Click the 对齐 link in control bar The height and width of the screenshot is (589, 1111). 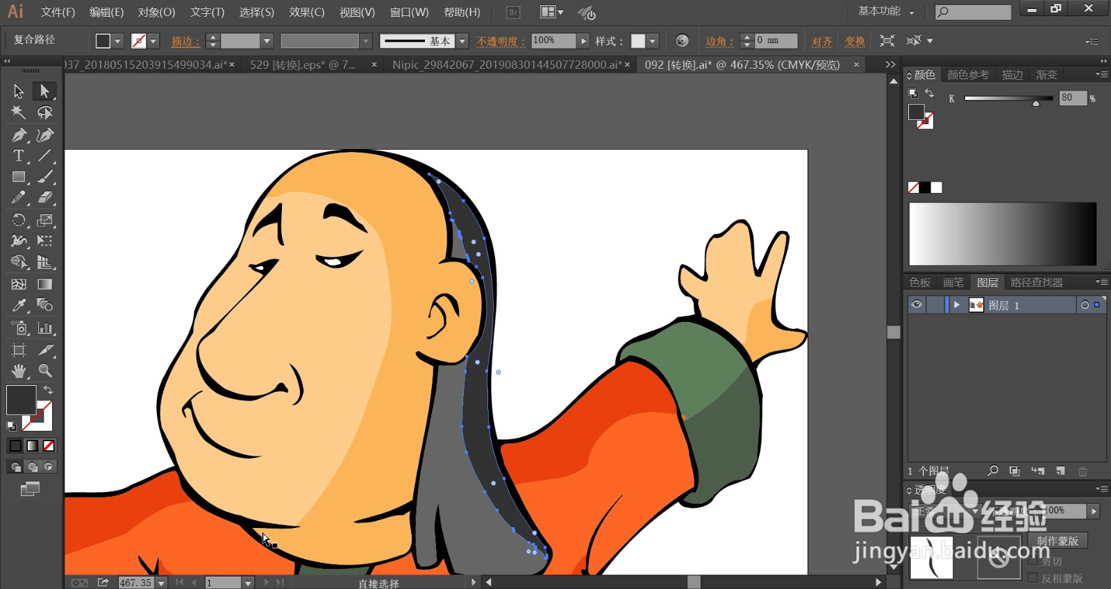click(822, 41)
